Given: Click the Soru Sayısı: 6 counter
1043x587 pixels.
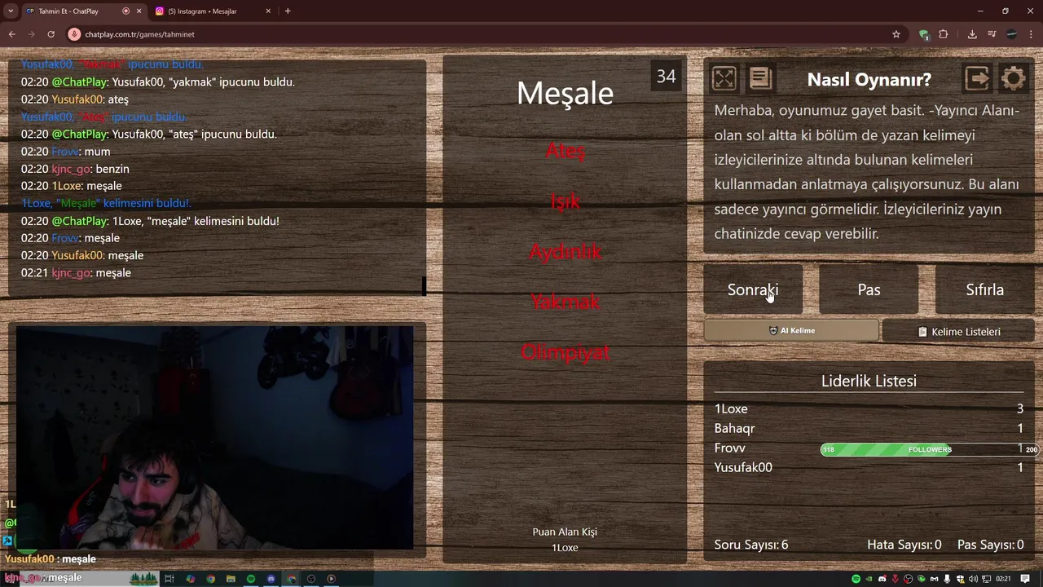Looking at the screenshot, I should [751, 545].
